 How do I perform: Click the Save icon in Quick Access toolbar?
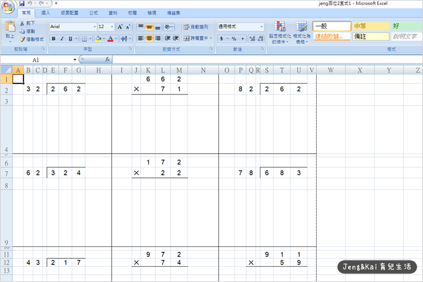22,4
